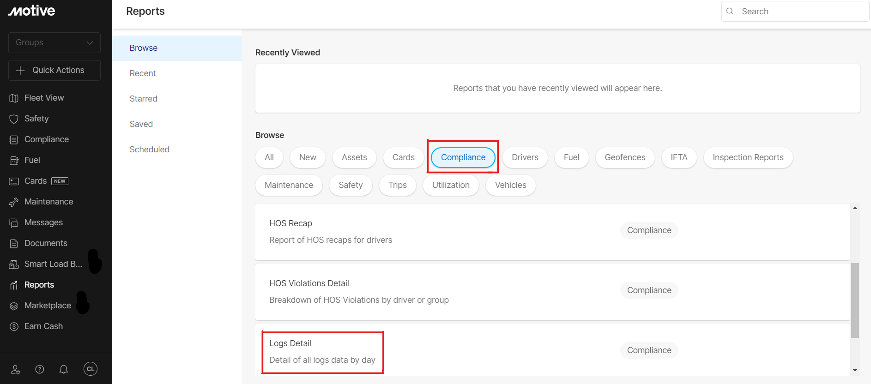Open the Marketplace menu item
The width and height of the screenshot is (871, 384).
[x=48, y=306]
